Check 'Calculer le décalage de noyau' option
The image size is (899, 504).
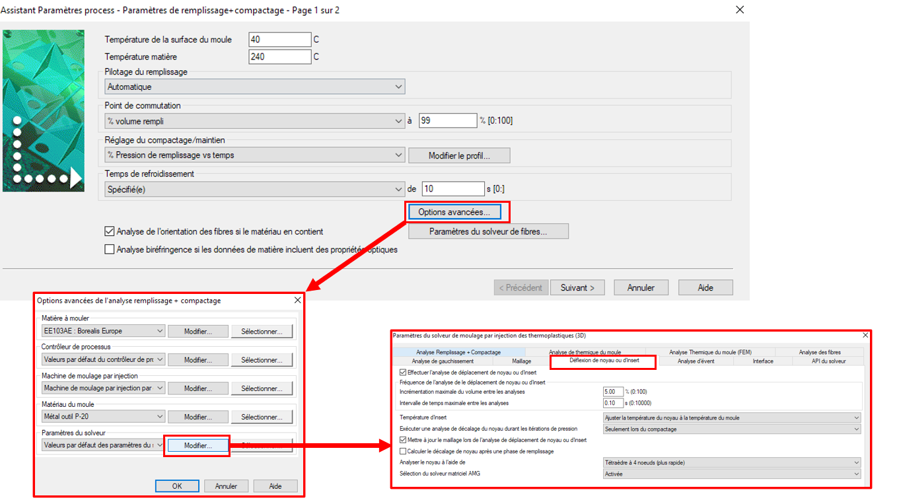[404, 451]
